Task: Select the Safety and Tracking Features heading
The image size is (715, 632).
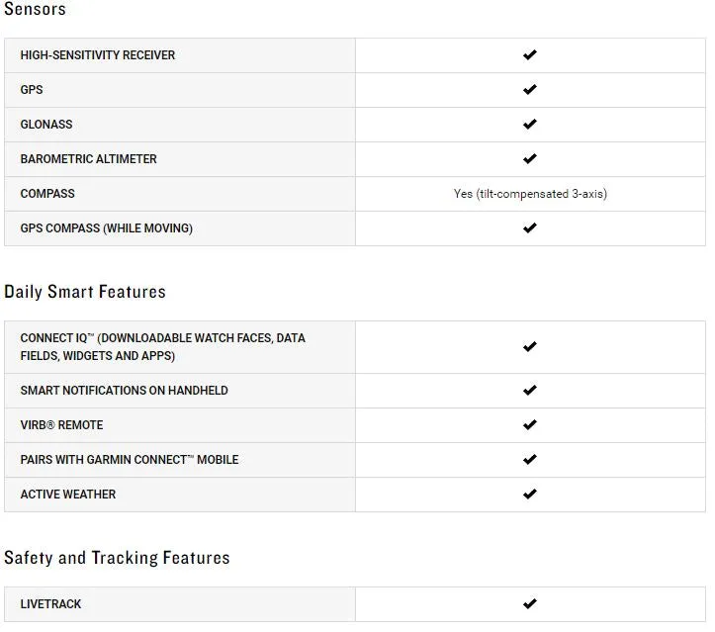Action: coord(117,558)
